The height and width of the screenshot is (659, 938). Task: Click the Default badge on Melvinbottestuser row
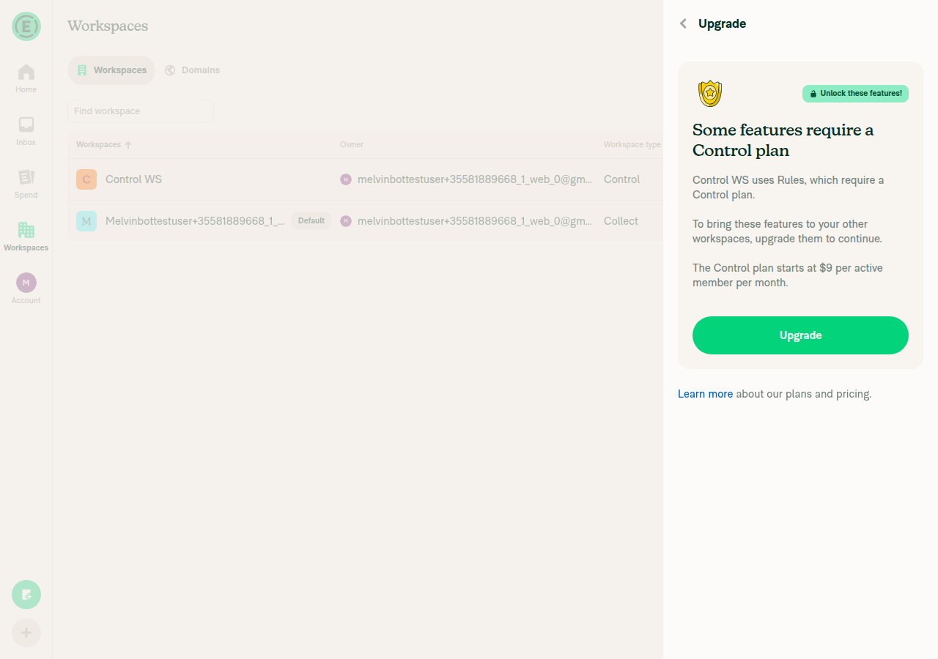(x=311, y=221)
